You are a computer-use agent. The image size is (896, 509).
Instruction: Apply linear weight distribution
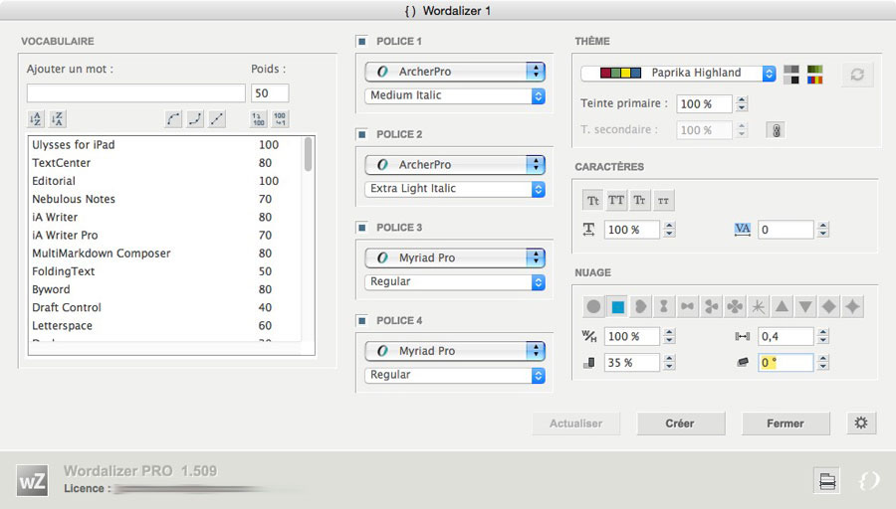pyautogui.click(x=217, y=118)
